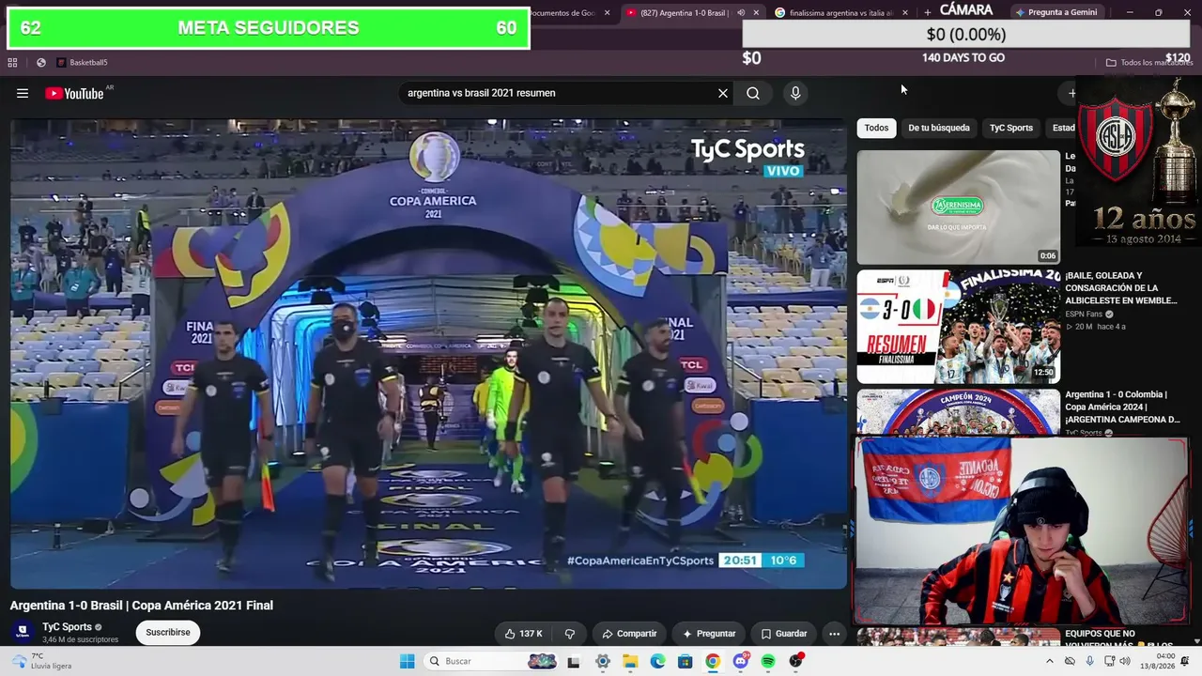
Task: Open Microsoft Store on the taskbar
Action: (686, 662)
